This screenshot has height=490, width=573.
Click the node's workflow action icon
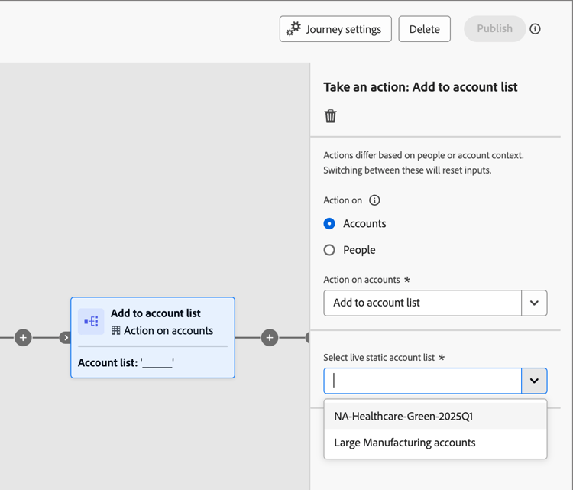(x=91, y=322)
